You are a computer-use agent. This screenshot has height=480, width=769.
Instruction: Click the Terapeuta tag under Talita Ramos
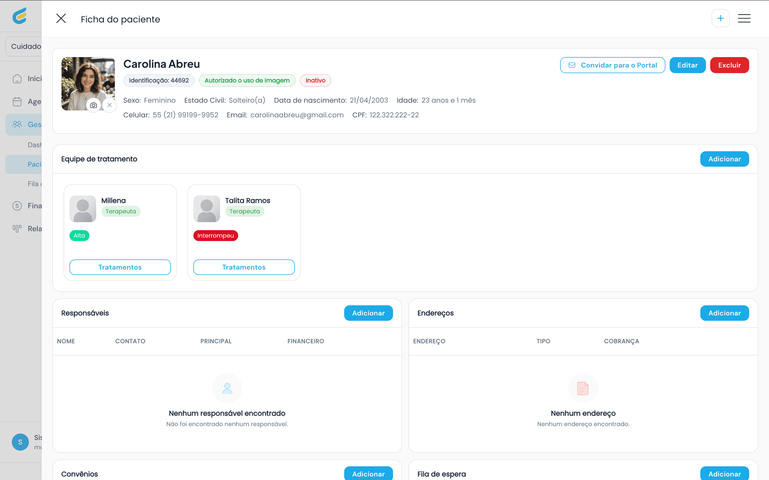click(x=245, y=211)
